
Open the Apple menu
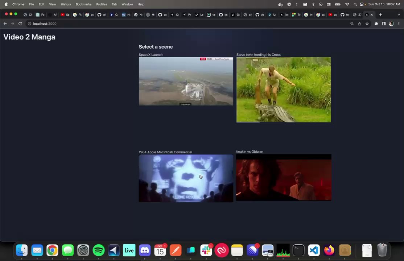[x=6, y=4]
